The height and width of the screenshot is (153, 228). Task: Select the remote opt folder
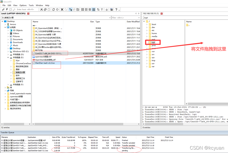click(x=153, y=42)
